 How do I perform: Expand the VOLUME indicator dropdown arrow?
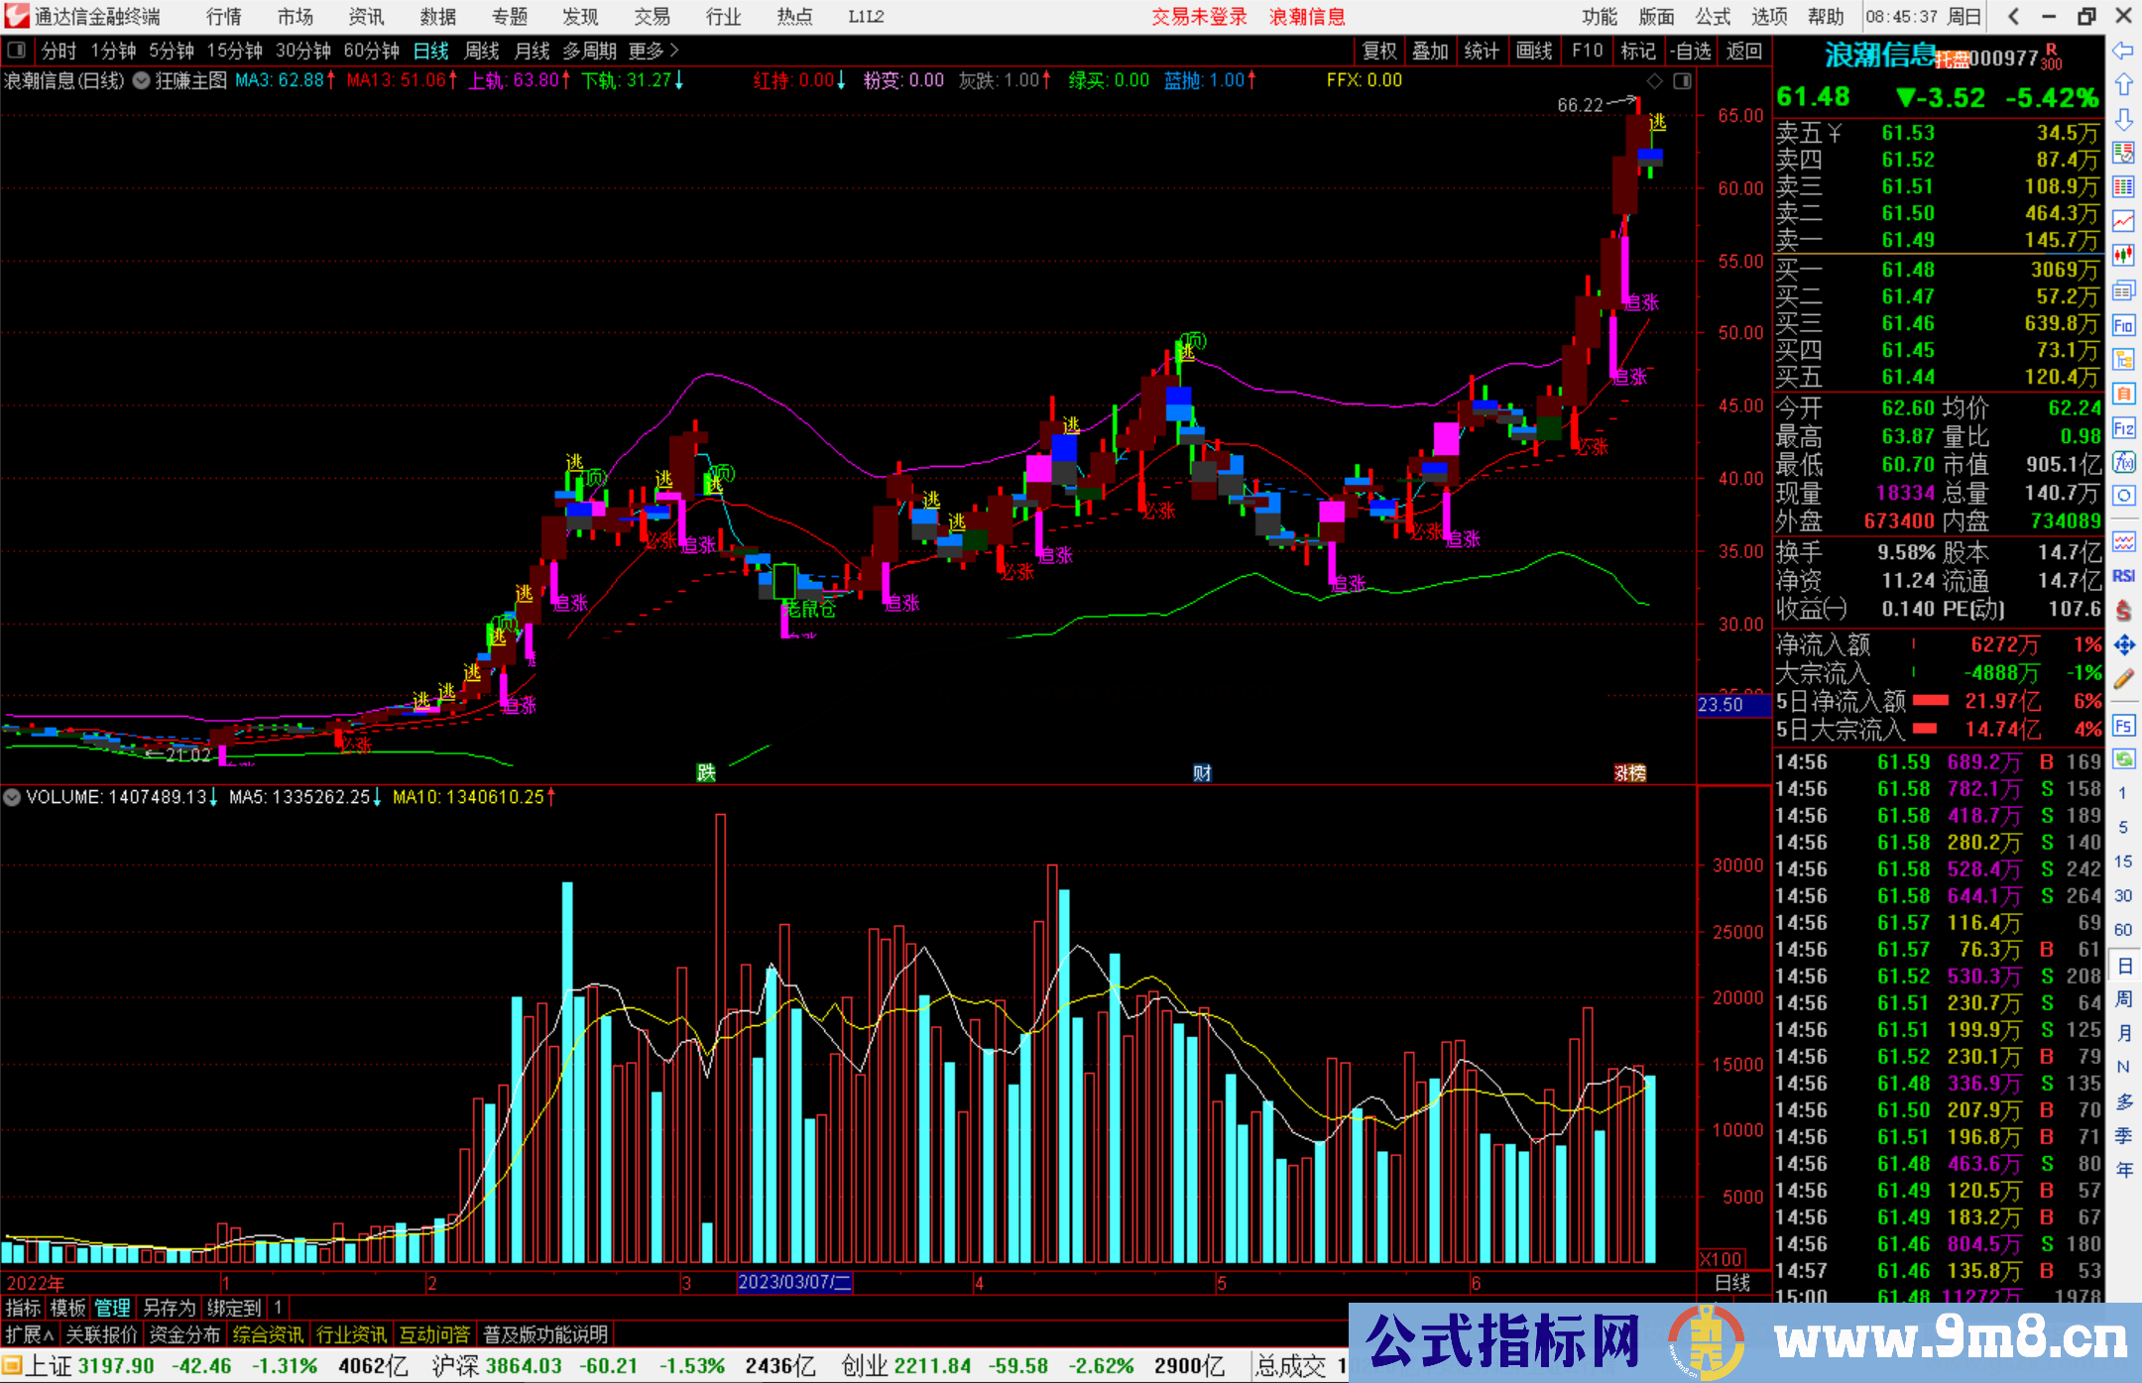pyautogui.click(x=12, y=797)
